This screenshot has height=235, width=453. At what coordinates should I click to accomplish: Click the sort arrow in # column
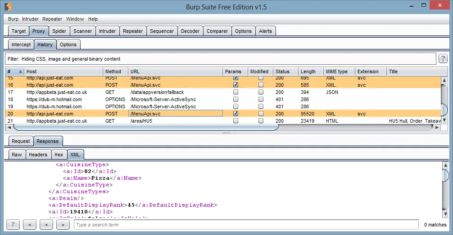pos(20,71)
